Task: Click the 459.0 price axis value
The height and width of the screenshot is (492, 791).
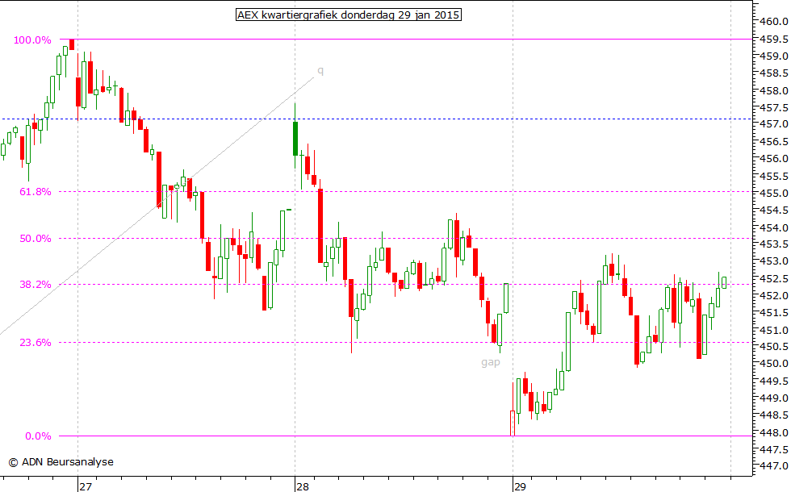Action: tap(774, 56)
